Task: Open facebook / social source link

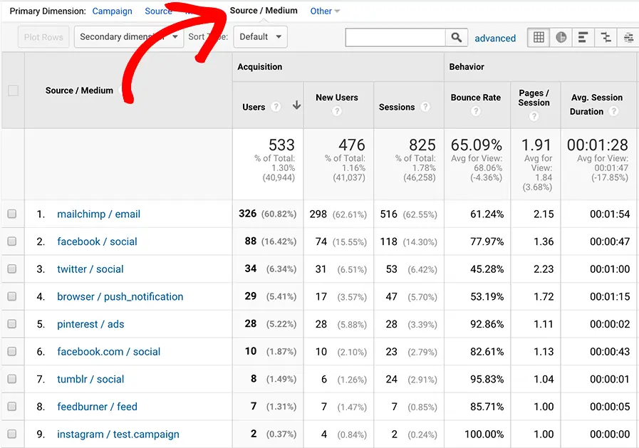Action: 97,241
